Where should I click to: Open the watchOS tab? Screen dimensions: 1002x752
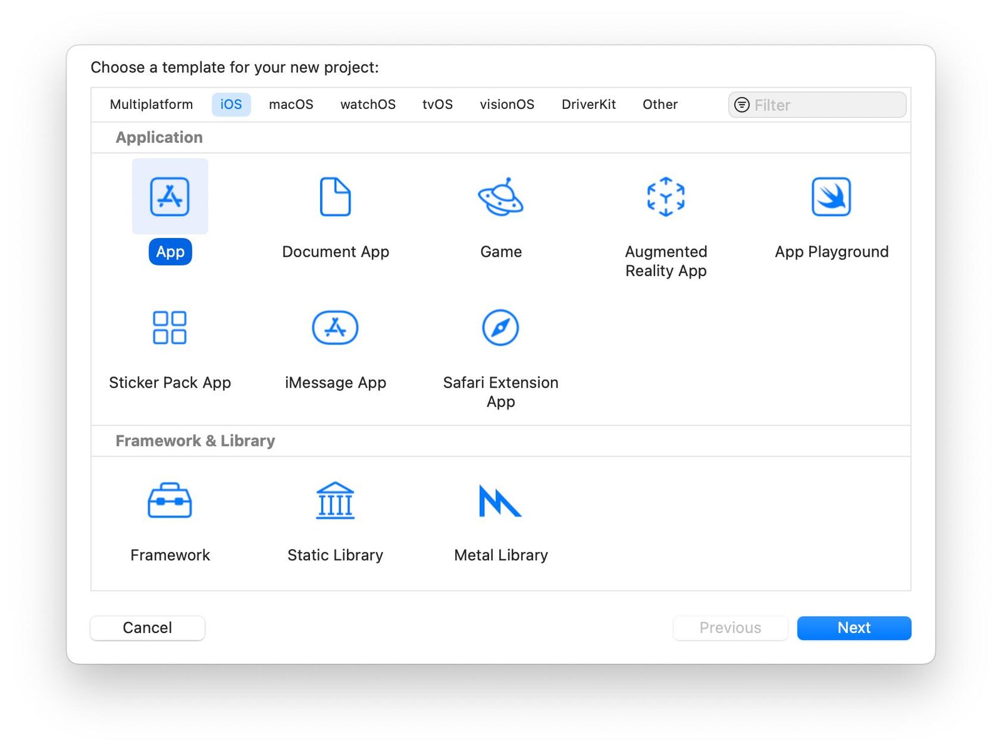click(x=368, y=105)
